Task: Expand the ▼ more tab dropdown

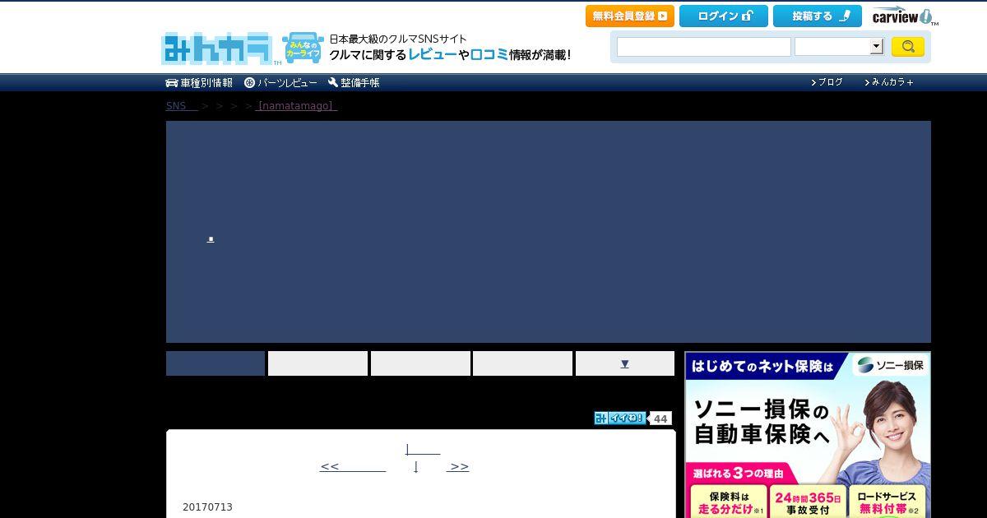Action: click(x=625, y=363)
